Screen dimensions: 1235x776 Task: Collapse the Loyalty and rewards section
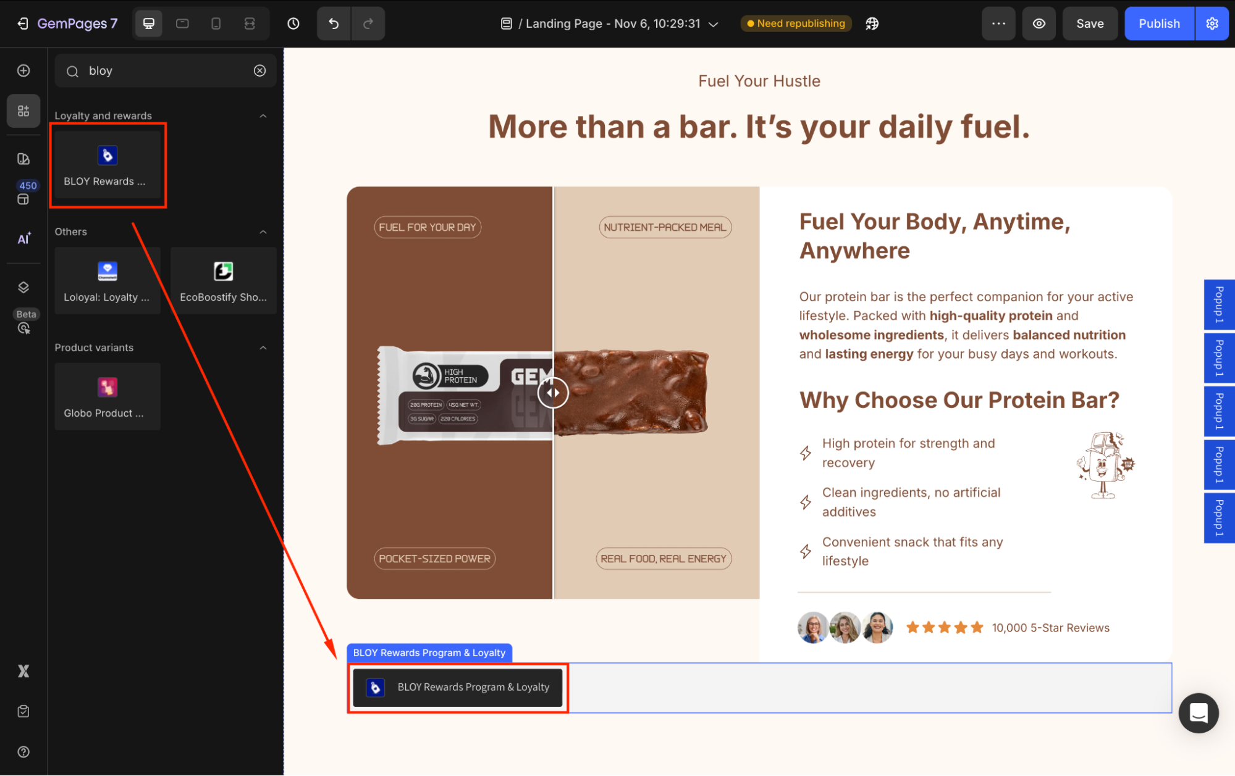pos(263,116)
